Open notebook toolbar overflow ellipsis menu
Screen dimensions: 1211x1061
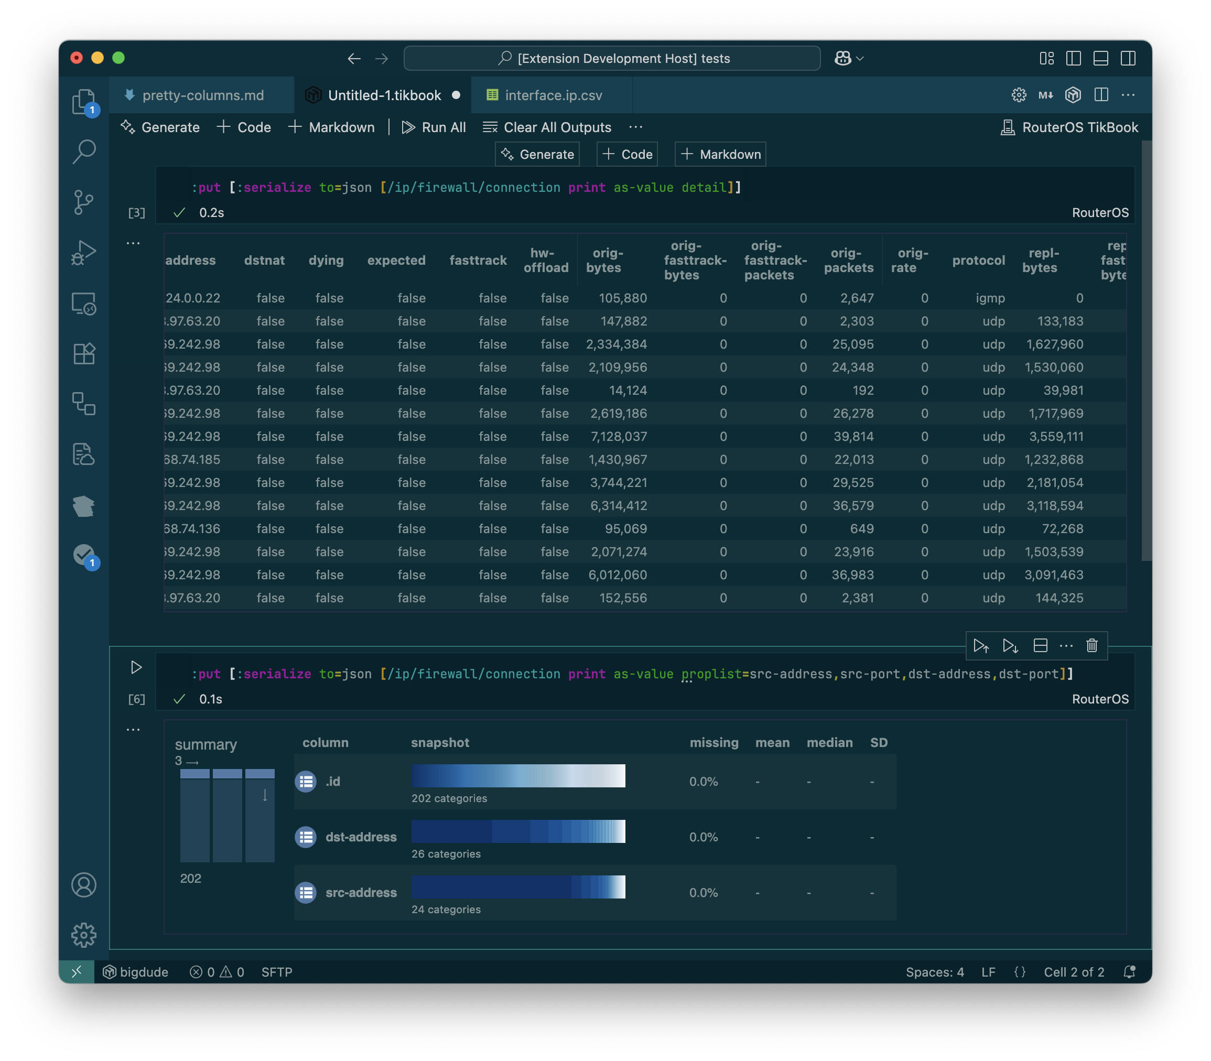[x=635, y=127]
